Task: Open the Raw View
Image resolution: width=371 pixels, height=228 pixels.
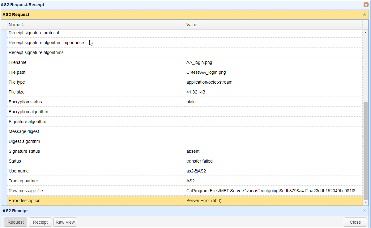Action: coord(65,222)
